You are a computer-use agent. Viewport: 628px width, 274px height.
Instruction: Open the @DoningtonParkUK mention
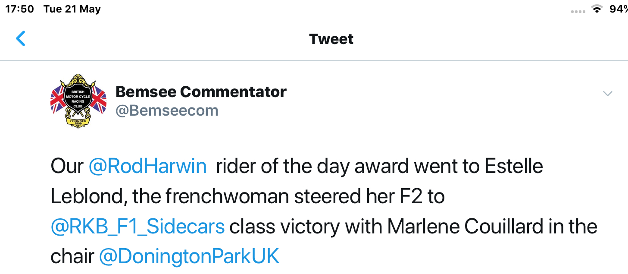(189, 256)
